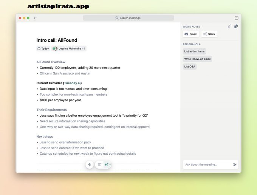
Task: Click the "a priority for Q2" bullet
Action: tap(94, 116)
